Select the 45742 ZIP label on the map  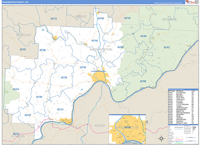pyautogui.click(x=28, y=115)
